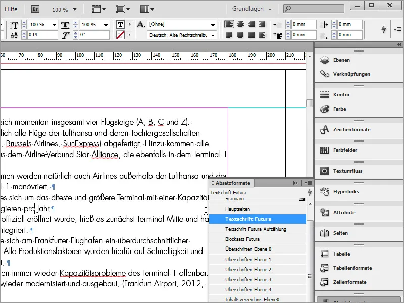
Task: Apply the Überschriften Ebene 0 style
Action: (x=257, y=249)
